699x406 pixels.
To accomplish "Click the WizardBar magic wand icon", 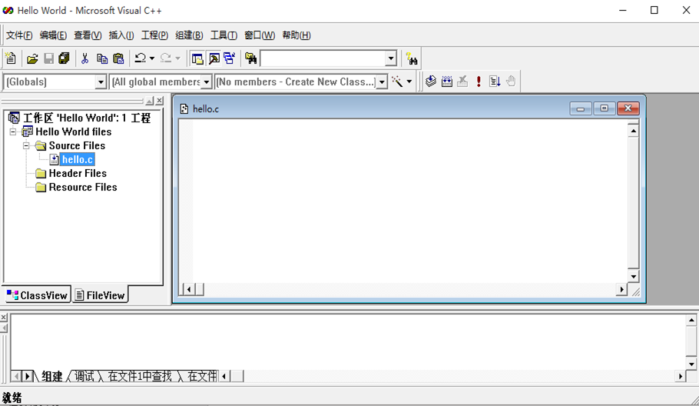I will [x=397, y=82].
